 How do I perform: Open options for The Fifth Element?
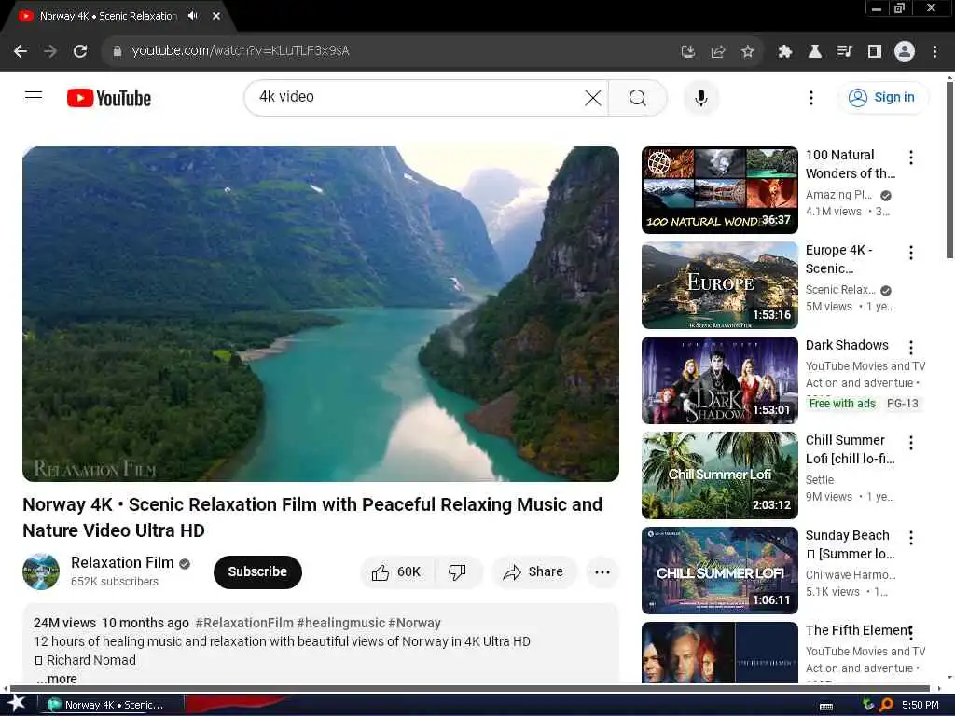[x=910, y=633]
